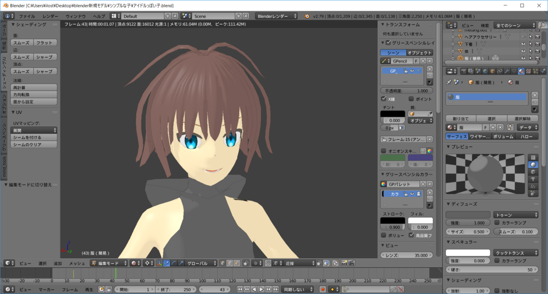Screen dimensions: 548x294
Task: Open the Blenderレンダー engine dropdown
Action: coord(276,16)
